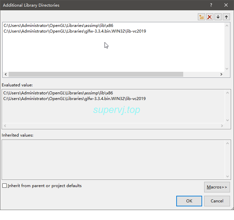Click the down scroll arrow in Inherited values box
This screenshot has height=220, width=234.
[x=227, y=176]
